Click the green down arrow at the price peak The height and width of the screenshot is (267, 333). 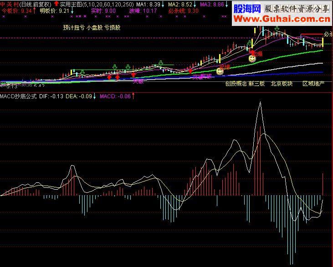tap(277, 28)
